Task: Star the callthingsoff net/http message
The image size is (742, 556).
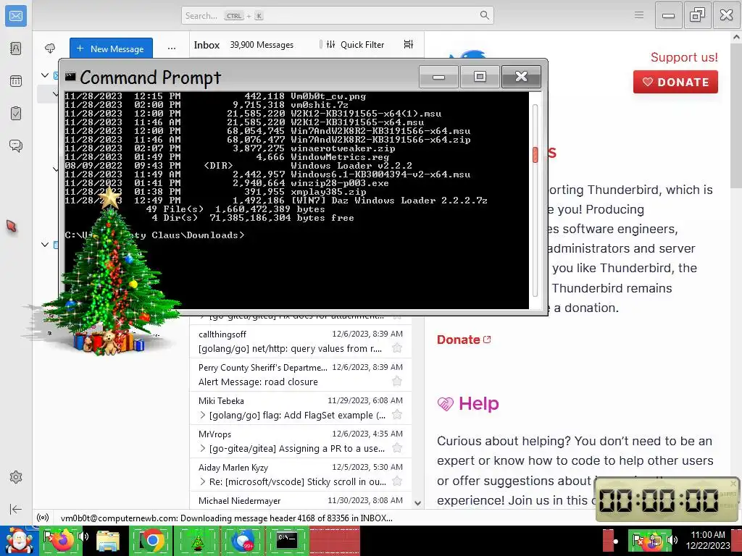Action: tap(397, 348)
